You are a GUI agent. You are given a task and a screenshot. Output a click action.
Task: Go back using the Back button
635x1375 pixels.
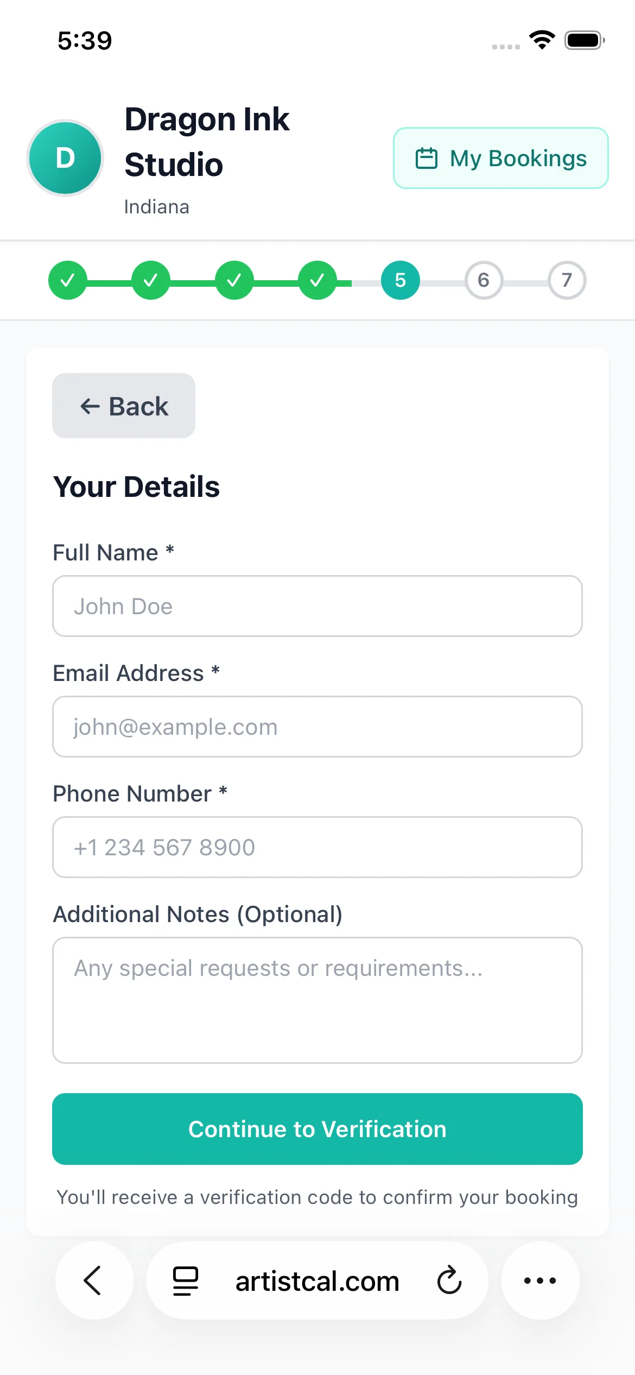(x=123, y=406)
